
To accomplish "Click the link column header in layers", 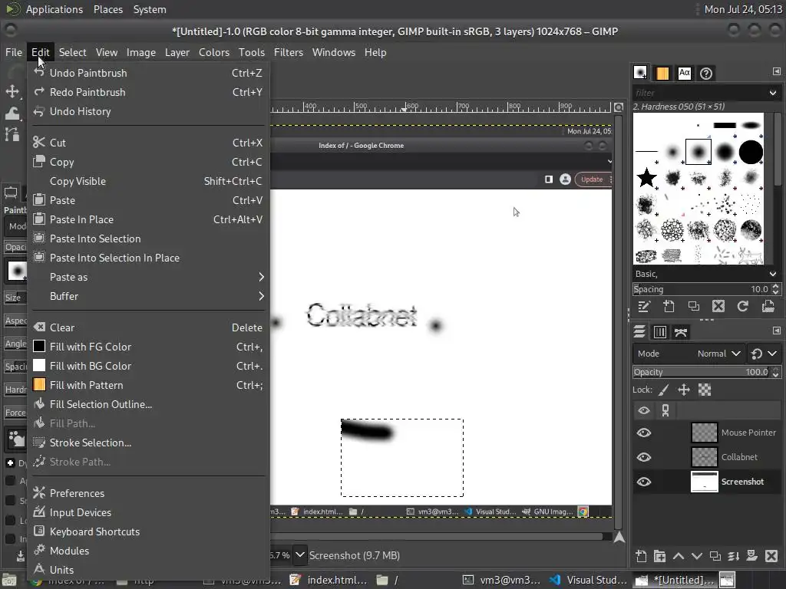I will point(665,411).
